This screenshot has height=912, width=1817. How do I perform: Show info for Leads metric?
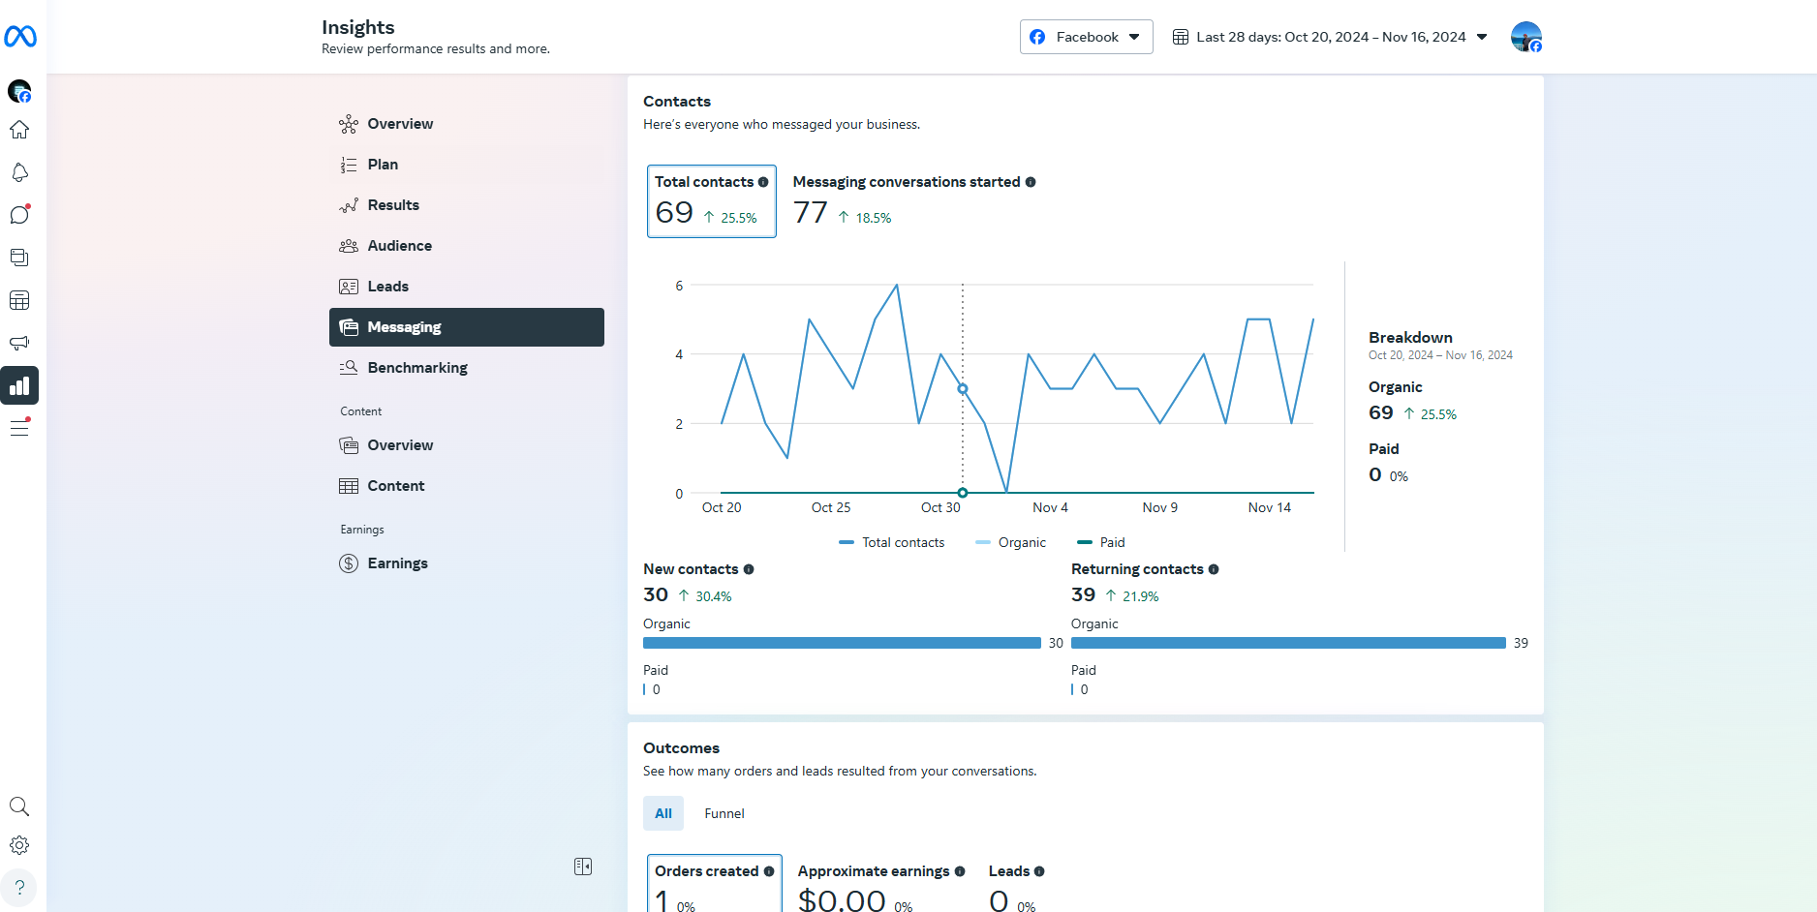point(1039,871)
